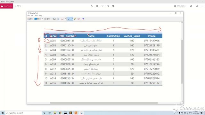Click the Crop icon in Photos
Viewport: 205px width, 115px height.
tap(113, 6)
